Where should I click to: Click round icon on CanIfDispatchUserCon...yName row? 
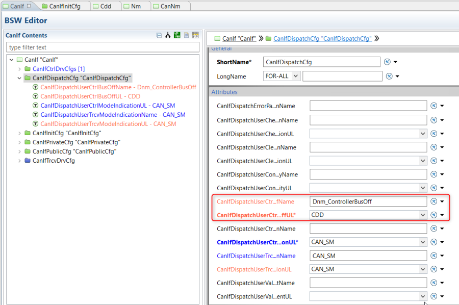pyautogui.click(x=434, y=174)
